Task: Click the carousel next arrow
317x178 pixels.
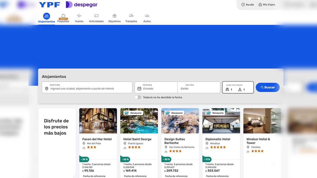Action: coord(283,147)
